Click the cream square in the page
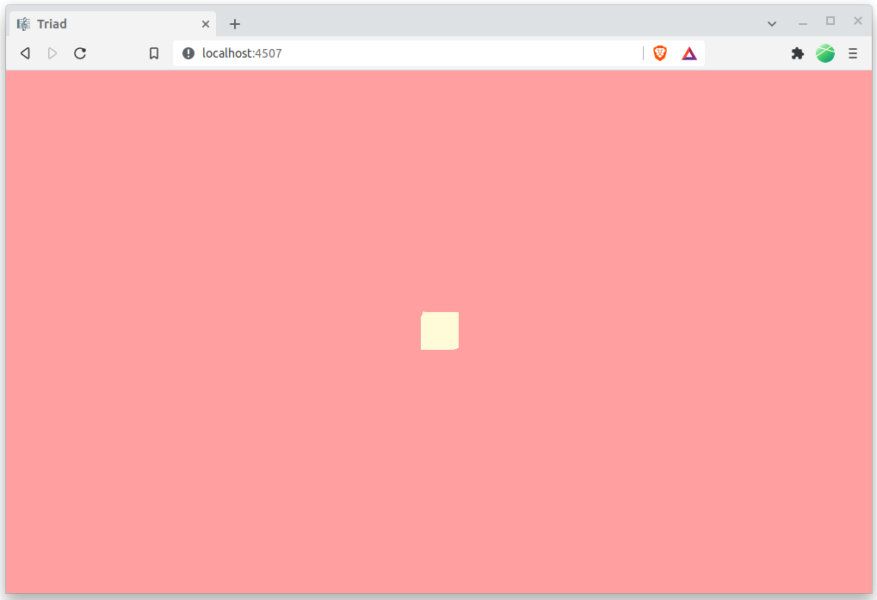877x600 pixels. click(x=440, y=331)
